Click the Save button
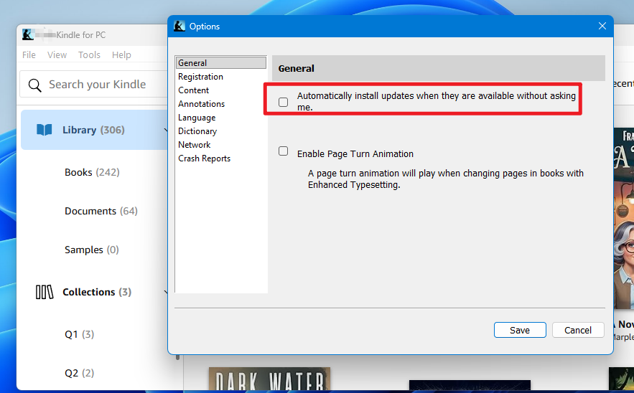The width and height of the screenshot is (634, 393). (x=520, y=330)
